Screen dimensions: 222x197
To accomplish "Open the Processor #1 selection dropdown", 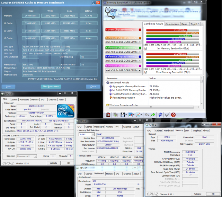I will 27,156.
